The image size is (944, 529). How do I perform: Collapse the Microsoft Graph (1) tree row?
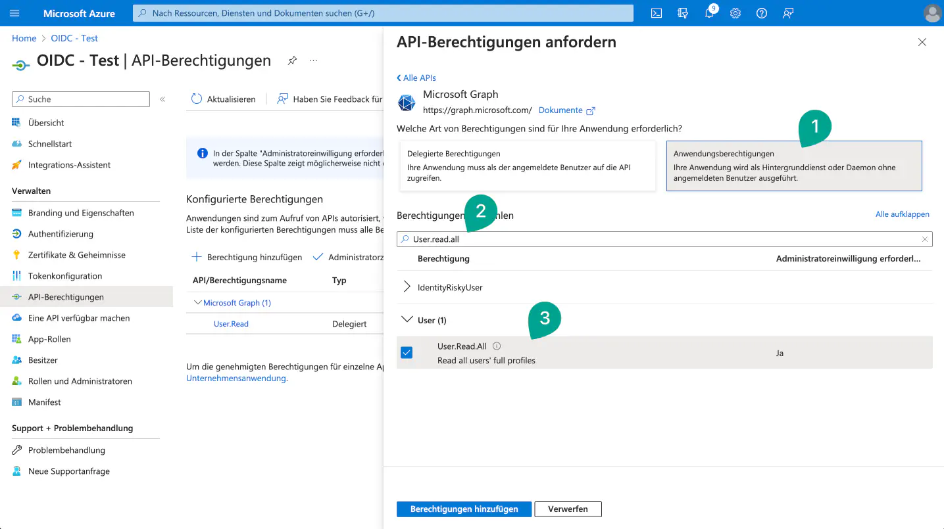point(198,303)
